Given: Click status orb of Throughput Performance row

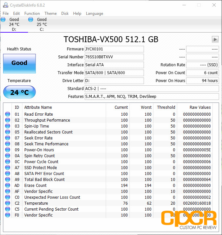Looking at the screenshot, I should tap(8, 120).
